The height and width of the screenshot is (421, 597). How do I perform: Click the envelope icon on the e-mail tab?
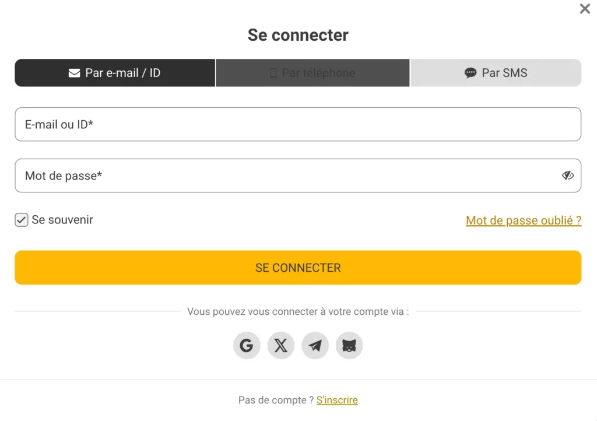(75, 72)
